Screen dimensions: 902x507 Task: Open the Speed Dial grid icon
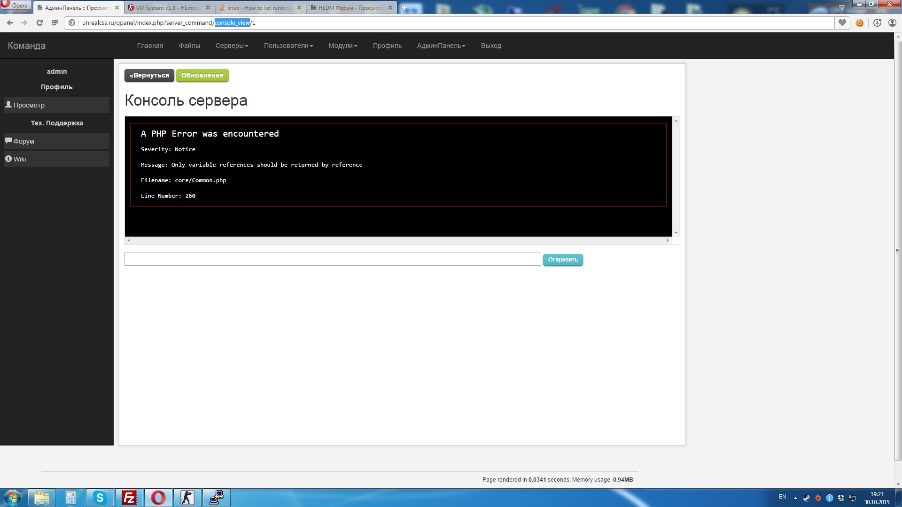(55, 23)
